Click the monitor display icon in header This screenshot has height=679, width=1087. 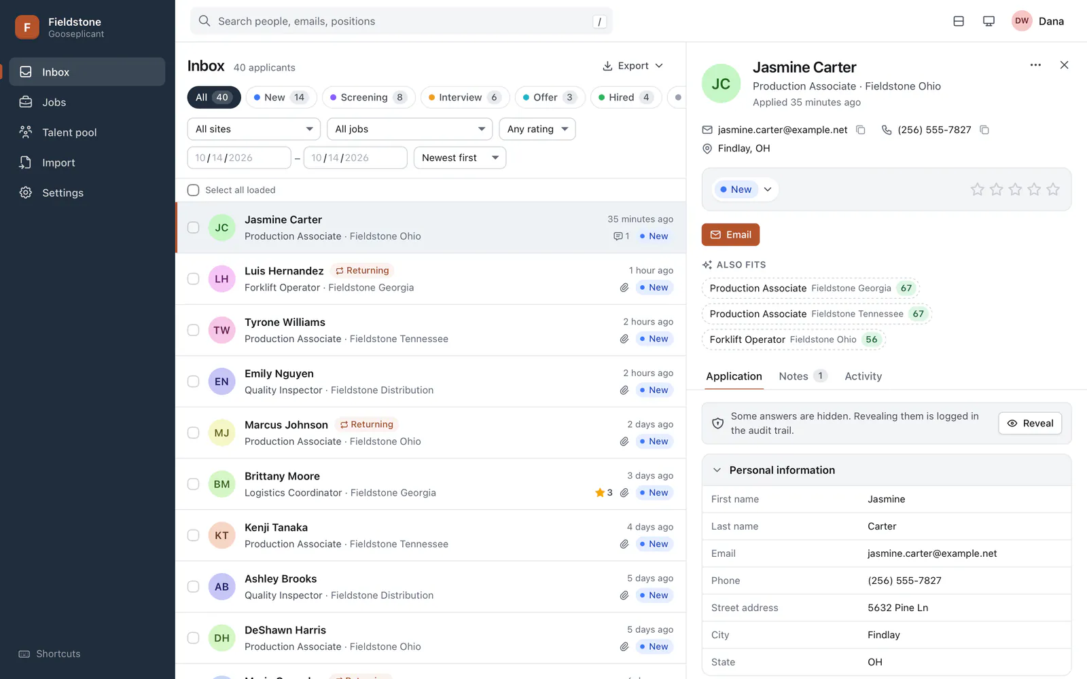988,21
